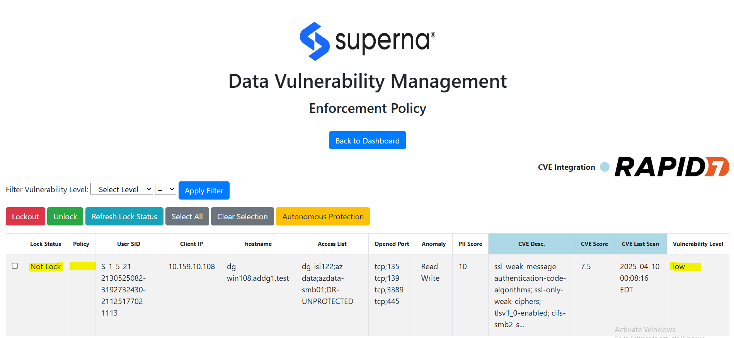Click the green Unlock button
734x338 pixels.
pos(65,217)
